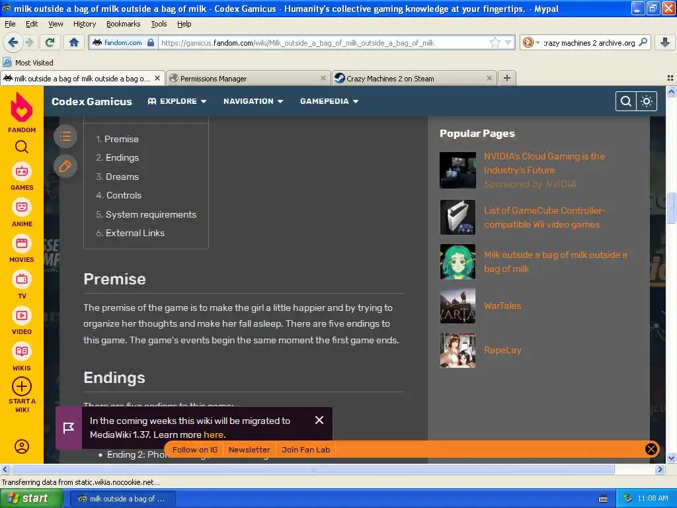Open the downloads arrow icon in toolbar

click(665, 42)
